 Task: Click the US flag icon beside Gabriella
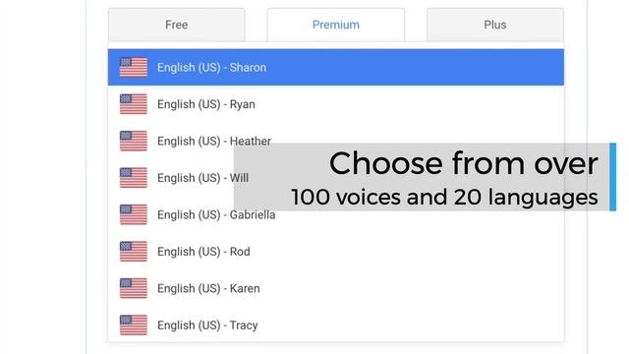[134, 214]
